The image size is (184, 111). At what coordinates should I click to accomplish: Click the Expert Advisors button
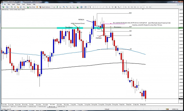tap(45, 7)
